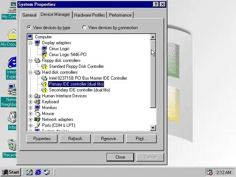This screenshot has width=236, height=177.
Task: Open the Hardware Profiles tab
Action: tap(90, 15)
